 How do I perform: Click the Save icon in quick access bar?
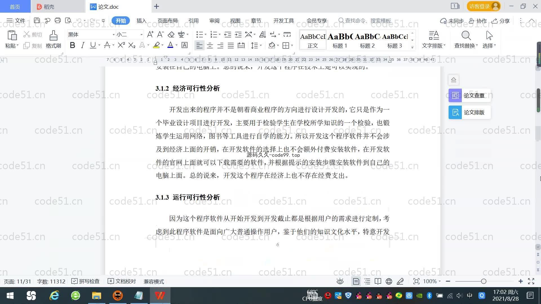pos(37,21)
